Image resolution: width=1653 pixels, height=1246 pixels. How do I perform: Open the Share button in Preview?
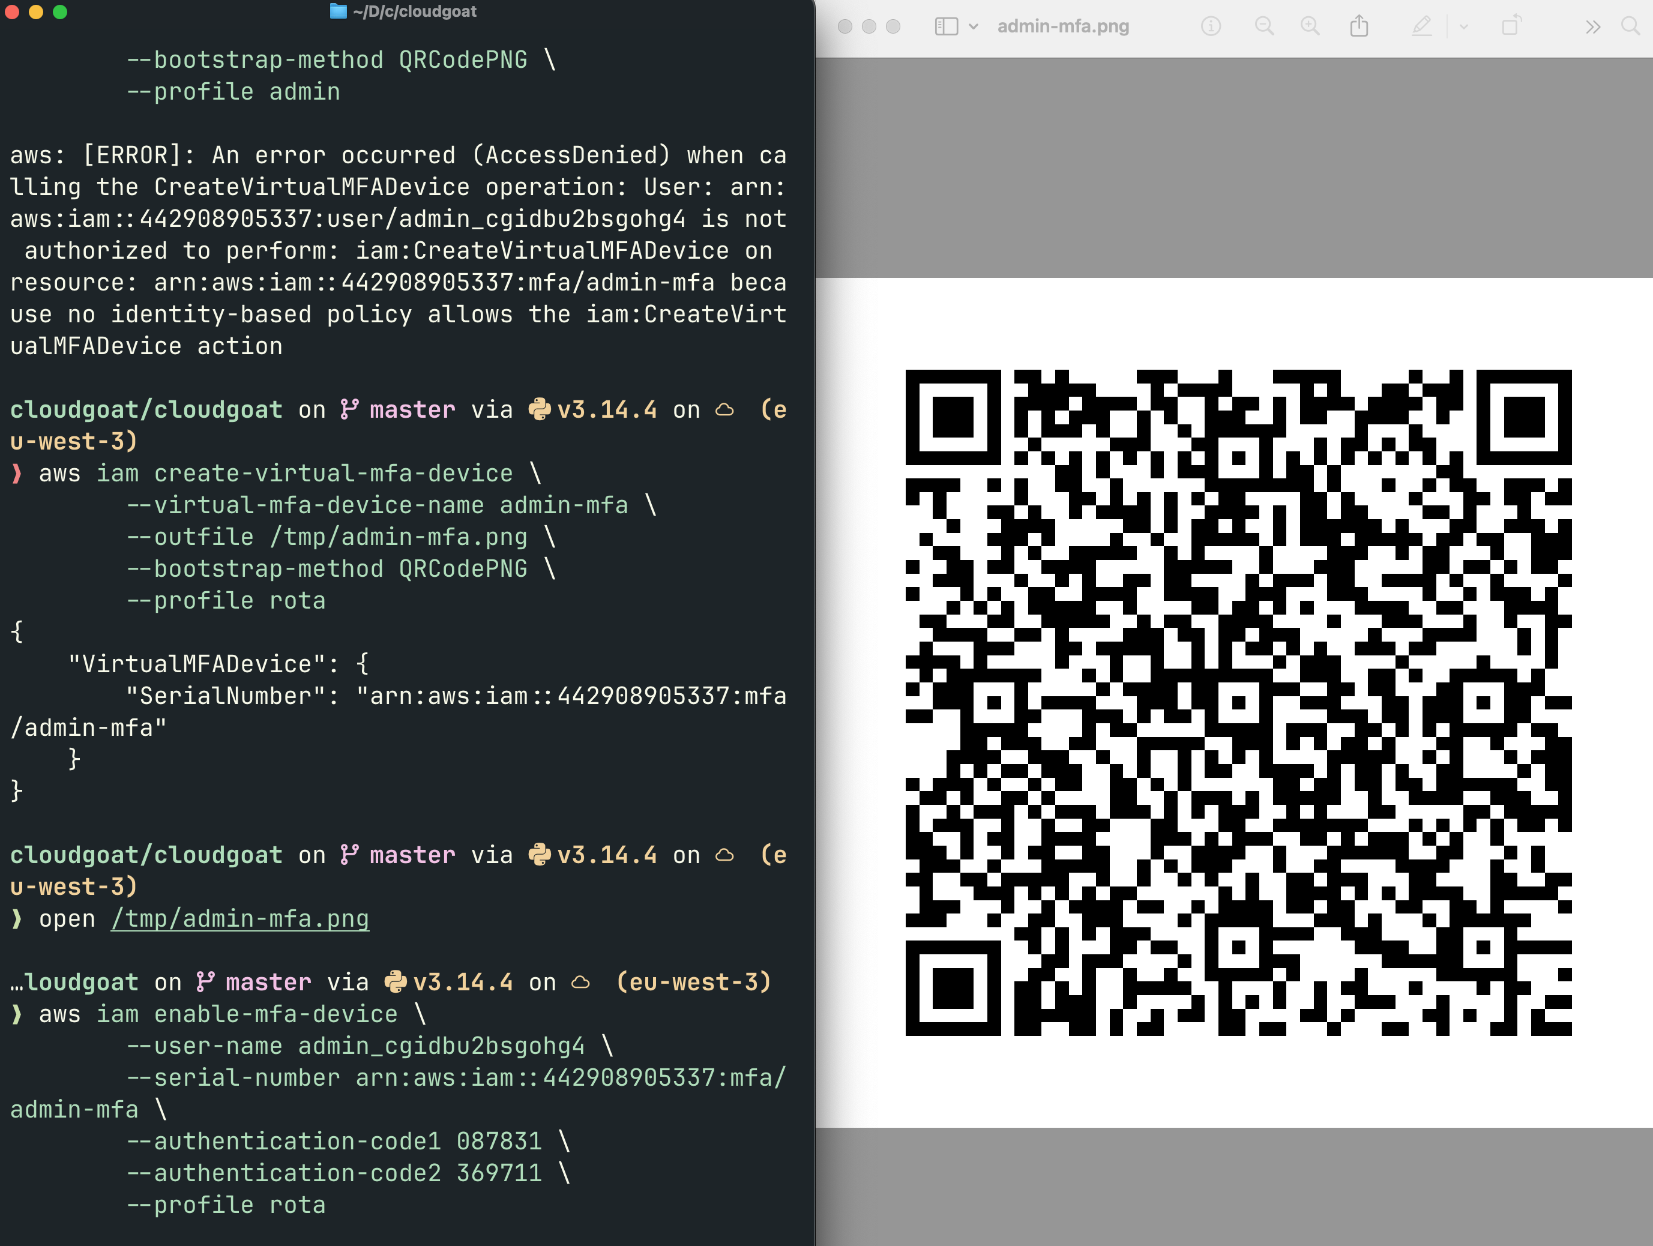(1359, 26)
